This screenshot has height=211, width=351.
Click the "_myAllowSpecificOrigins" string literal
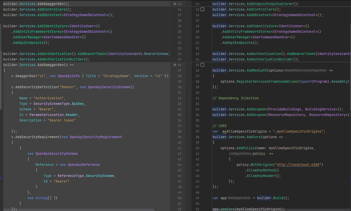[298, 131]
